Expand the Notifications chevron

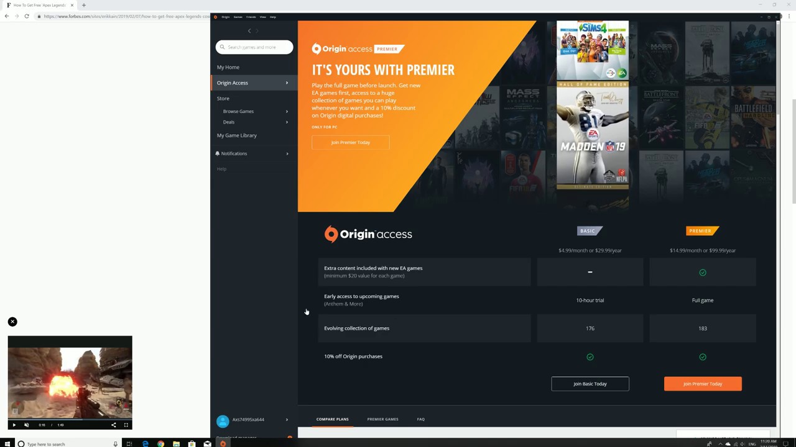[287, 153]
